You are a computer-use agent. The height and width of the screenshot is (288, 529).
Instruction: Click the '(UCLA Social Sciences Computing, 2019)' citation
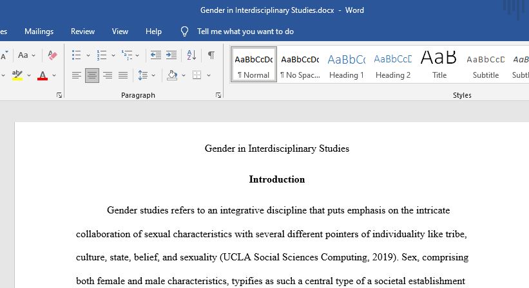[309, 257]
